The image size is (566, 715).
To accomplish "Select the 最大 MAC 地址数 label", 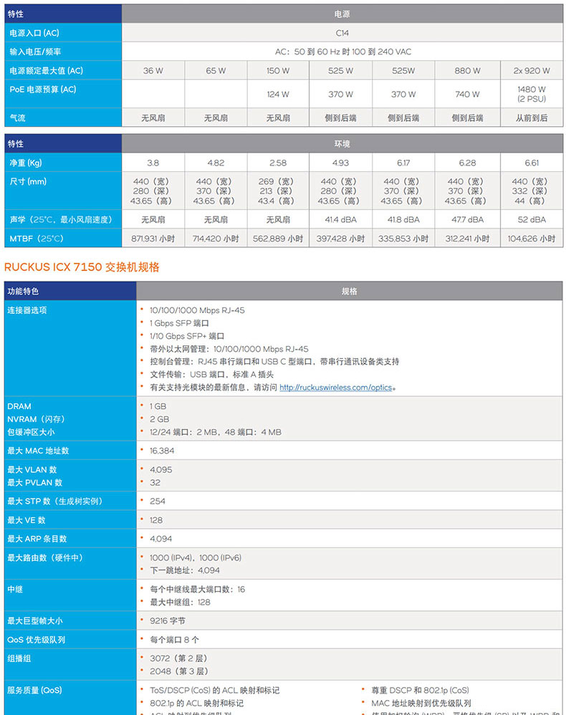I will (x=38, y=451).
